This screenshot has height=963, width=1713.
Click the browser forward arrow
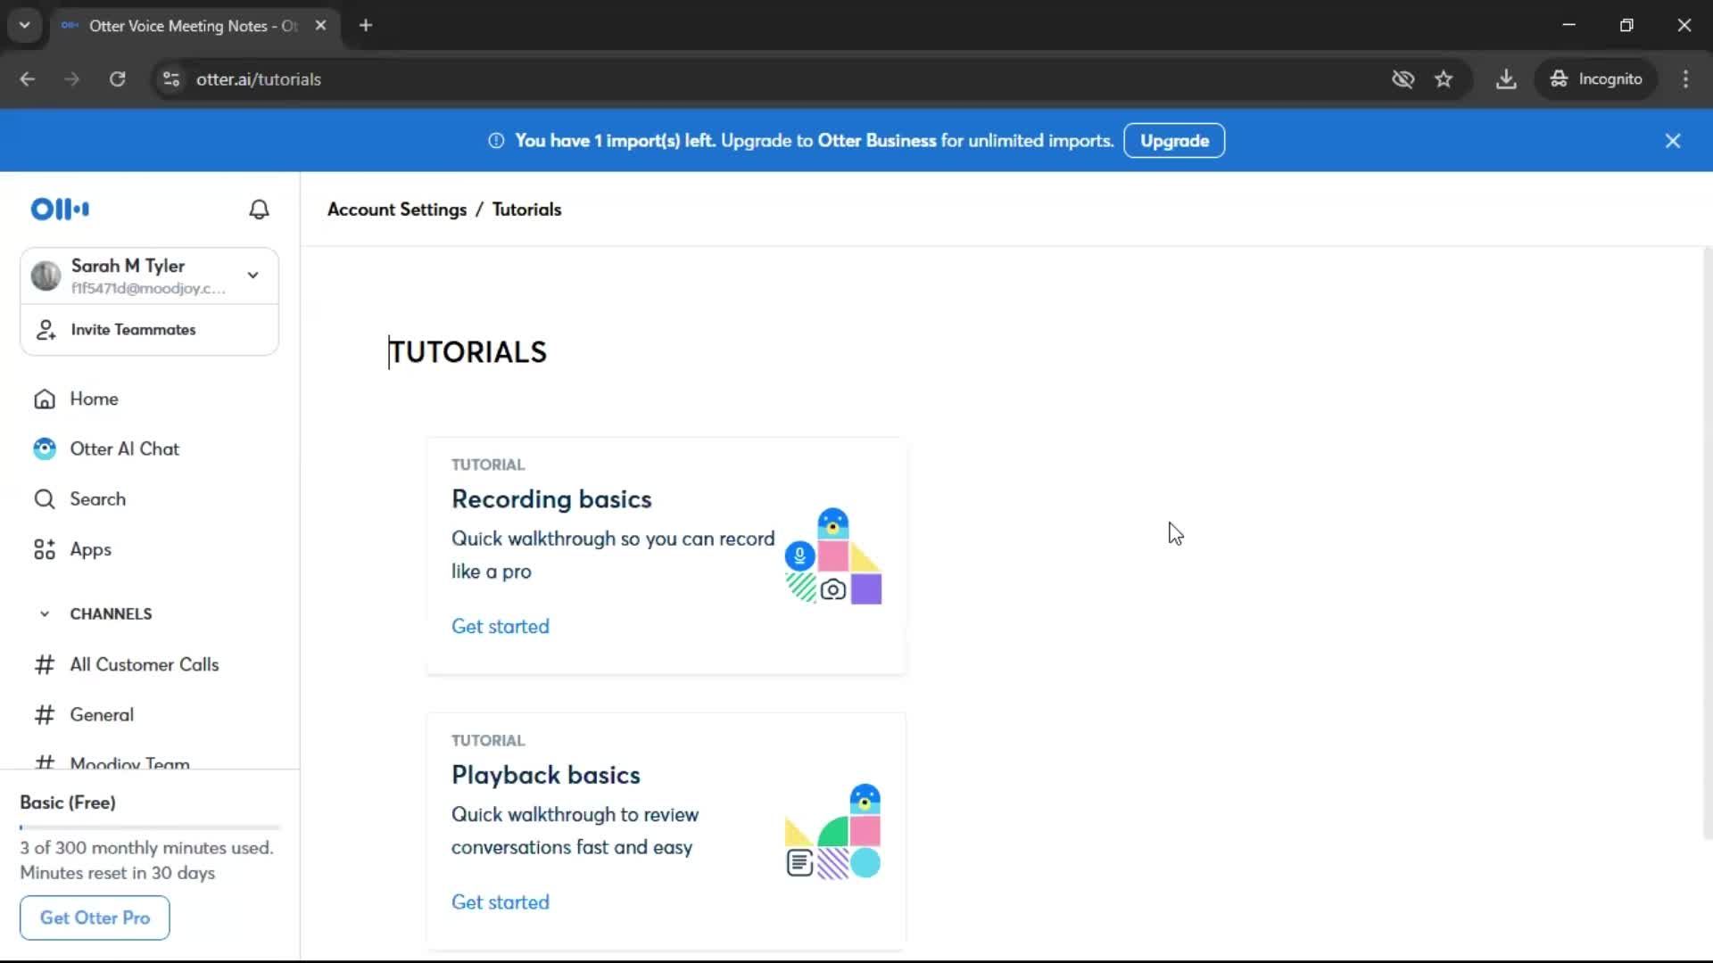pos(72,79)
